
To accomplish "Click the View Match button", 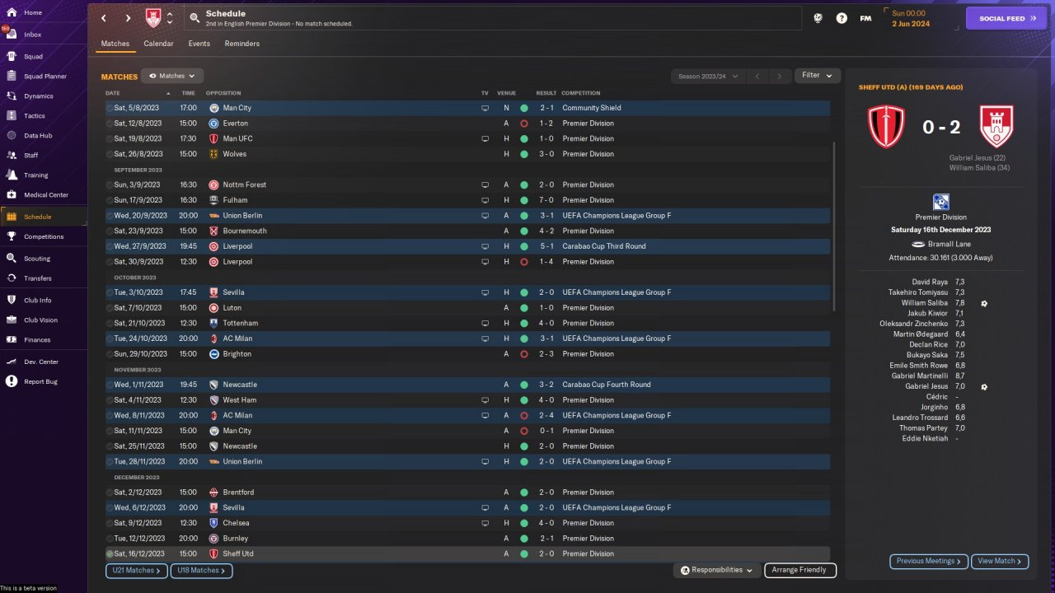I will (x=1000, y=561).
